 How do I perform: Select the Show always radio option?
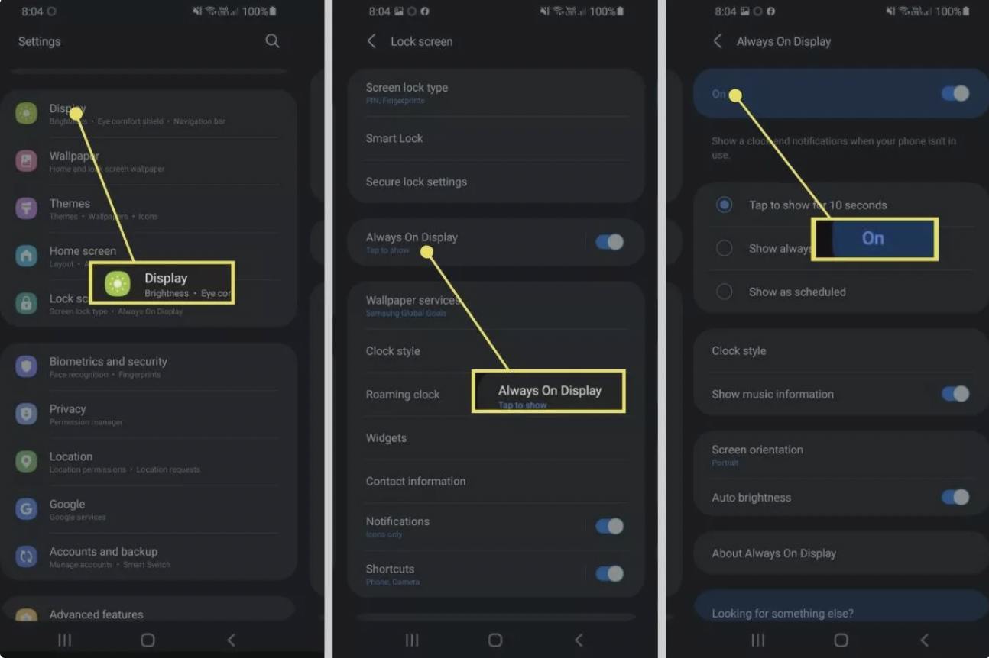click(x=724, y=248)
